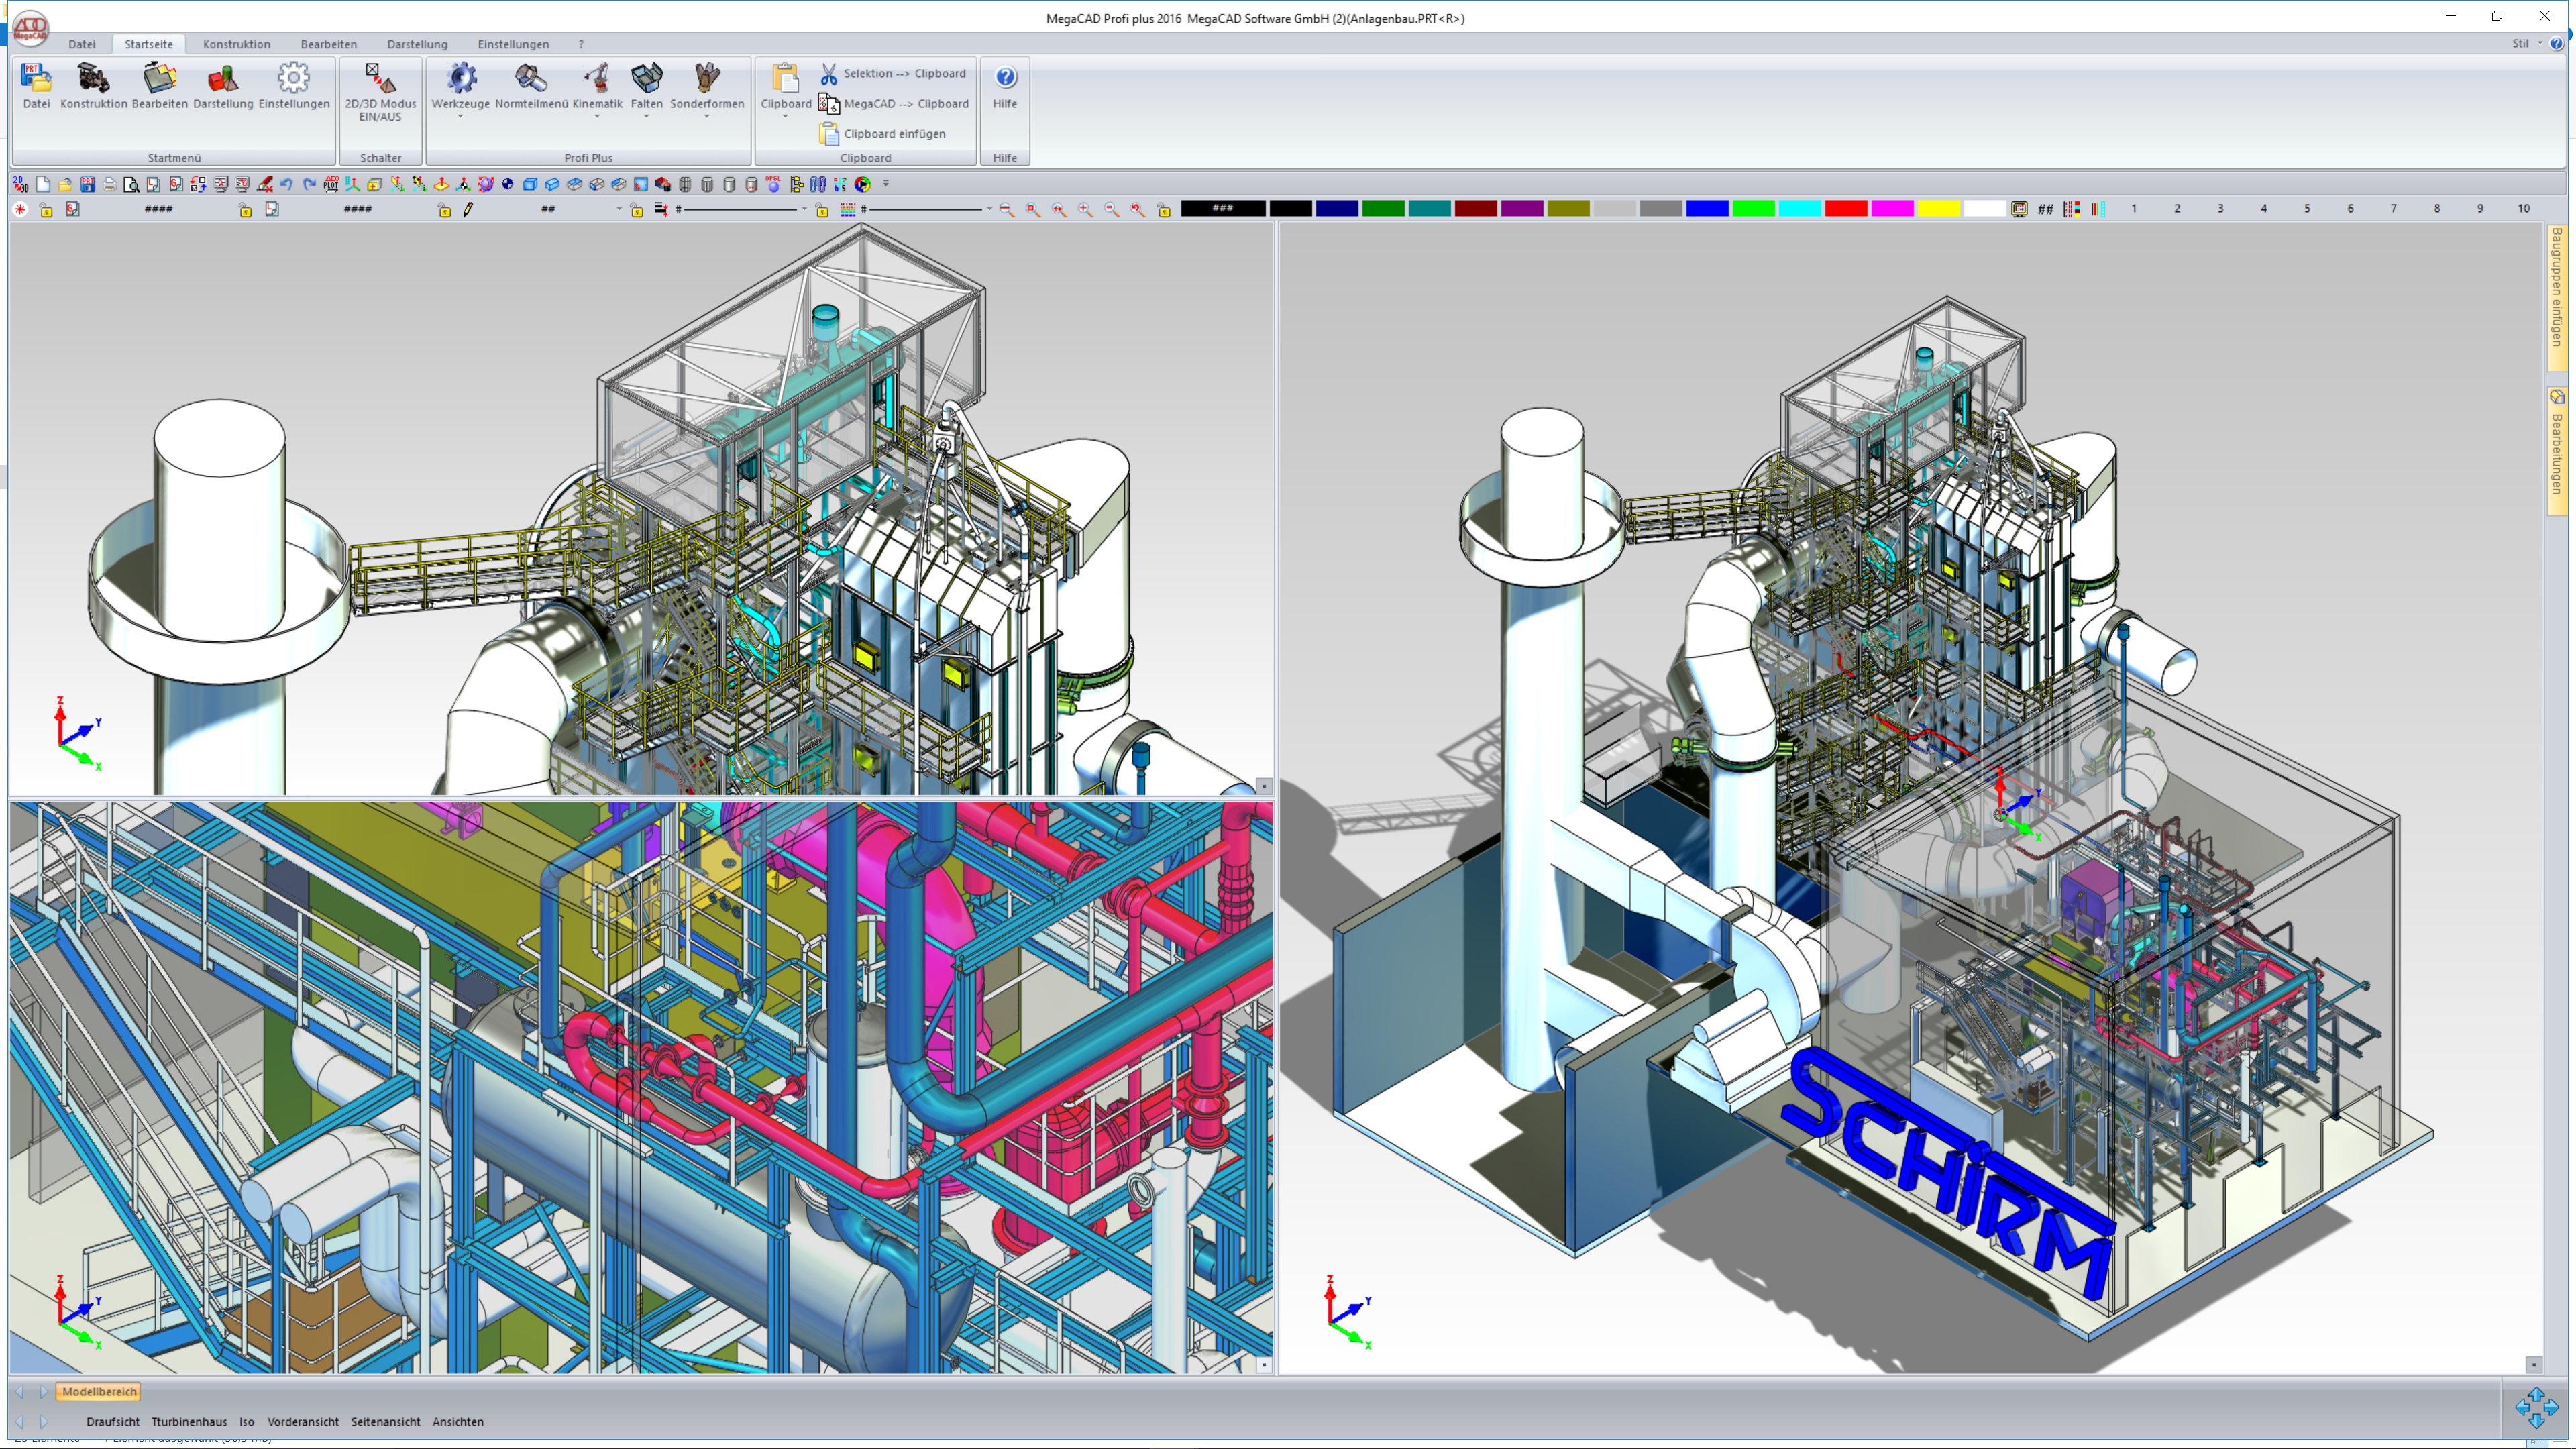Viewport: 2576px width, 1449px height.
Task: Click the OPGL sphere toolbar icon
Action: [773, 184]
